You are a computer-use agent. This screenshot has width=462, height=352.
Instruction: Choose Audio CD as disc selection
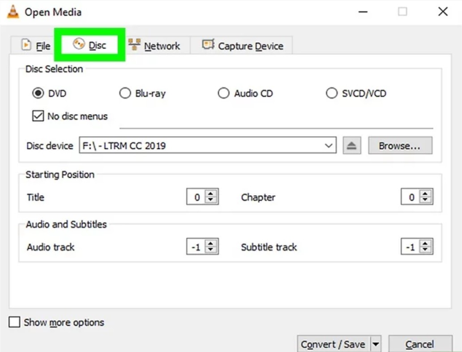(x=223, y=93)
